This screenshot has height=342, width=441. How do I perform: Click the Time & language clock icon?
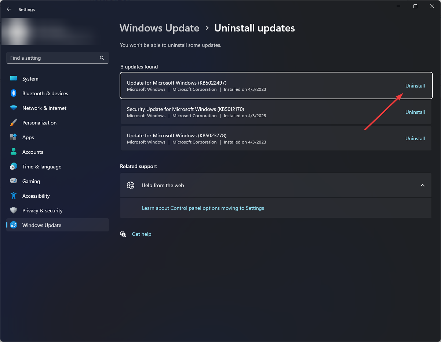tap(14, 167)
